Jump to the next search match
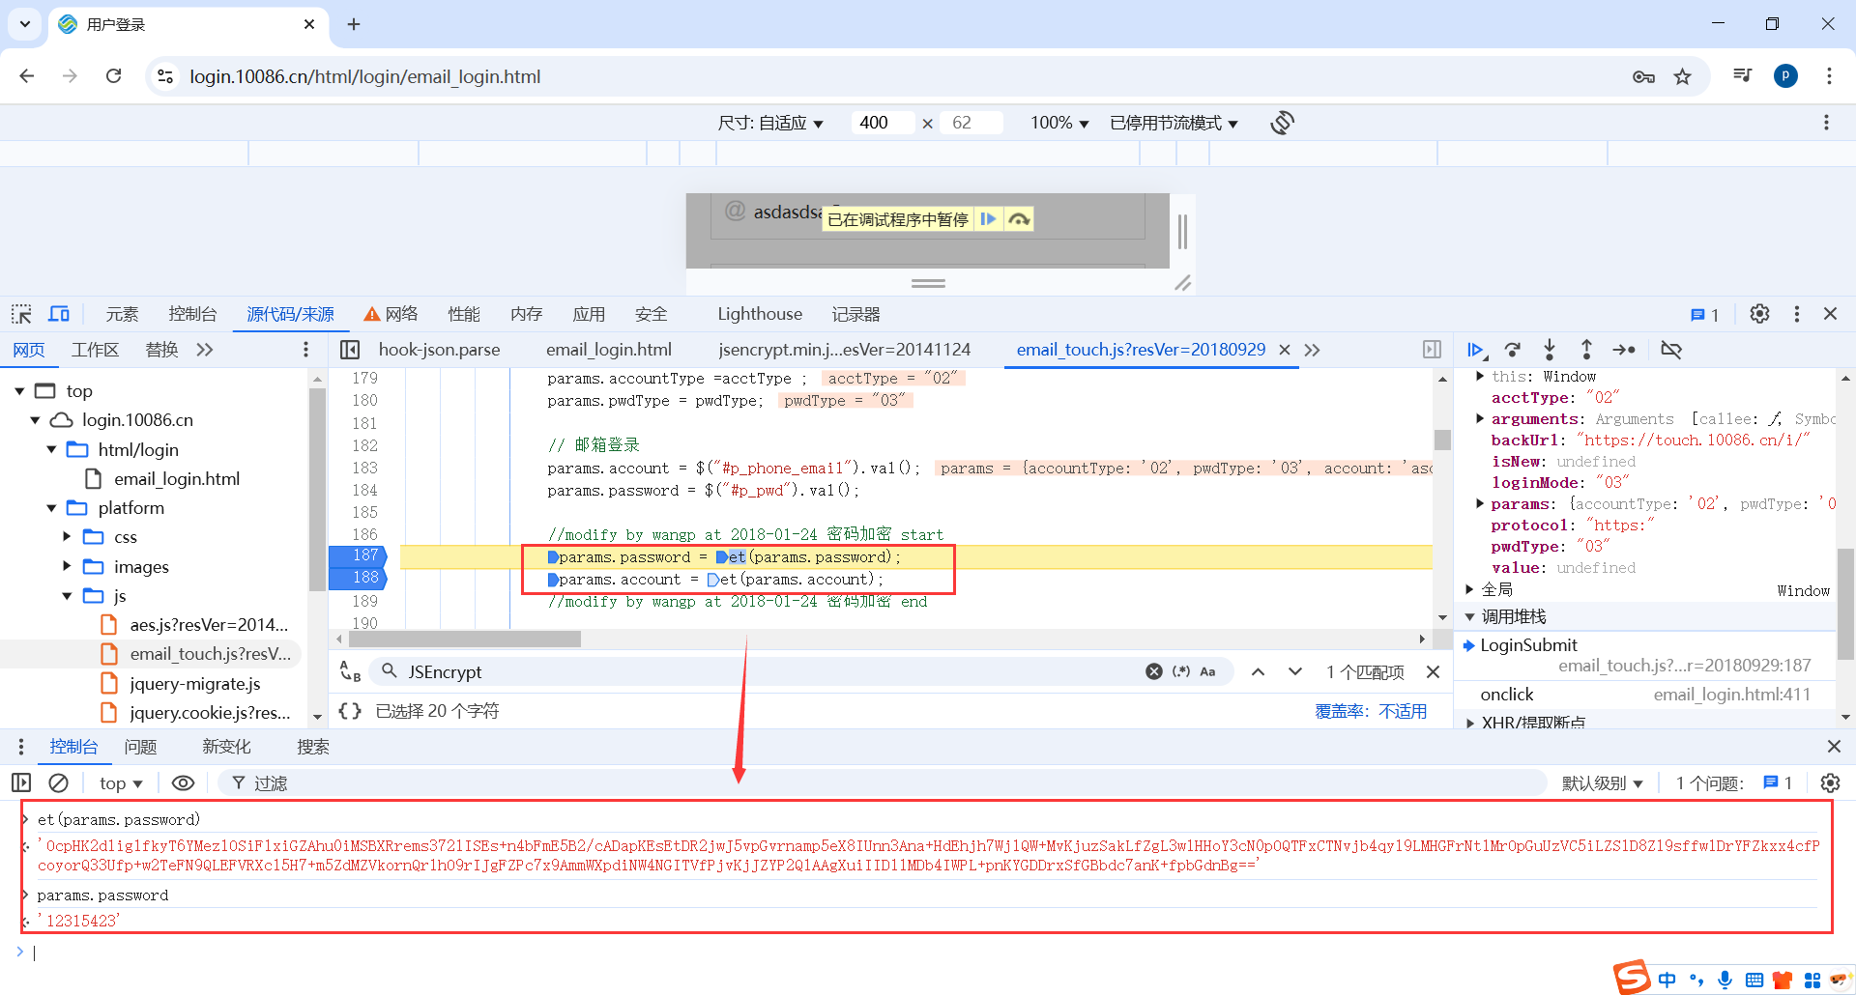Screen dimensions: 1856x995 pos(1295,671)
